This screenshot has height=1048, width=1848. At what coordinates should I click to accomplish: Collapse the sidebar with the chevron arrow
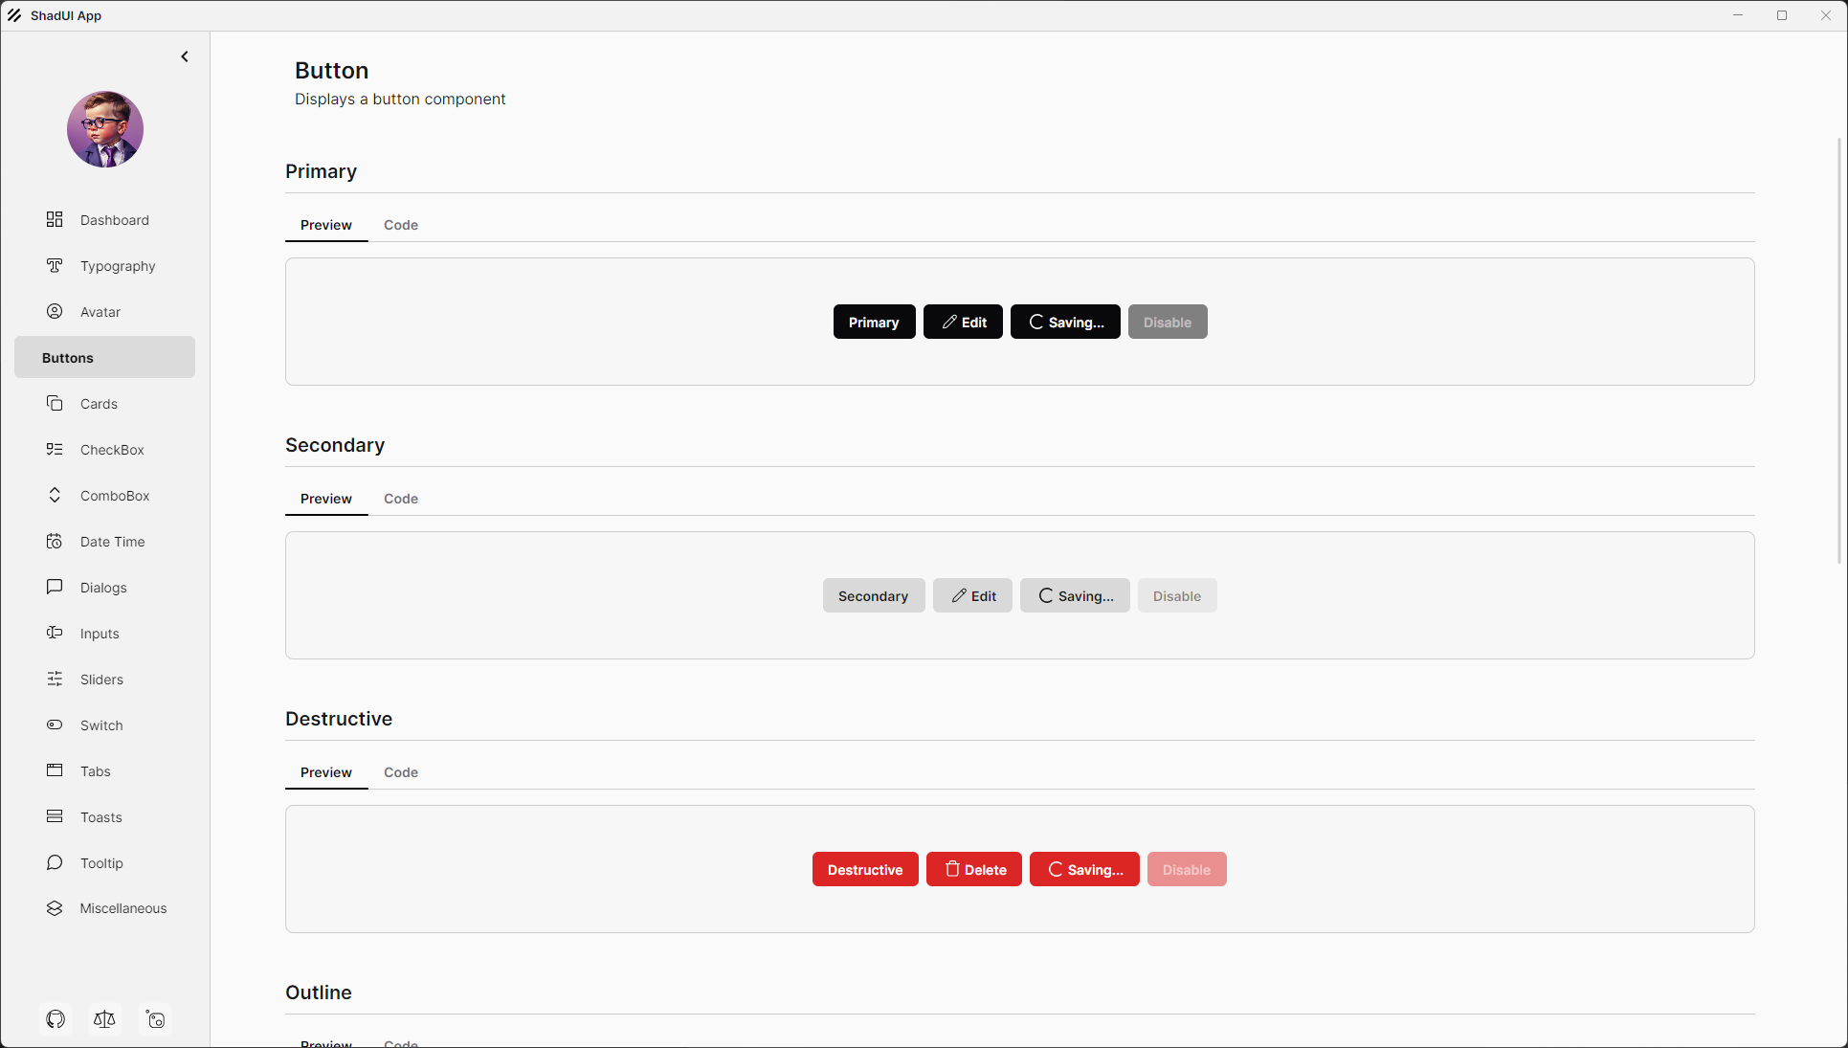tap(185, 56)
